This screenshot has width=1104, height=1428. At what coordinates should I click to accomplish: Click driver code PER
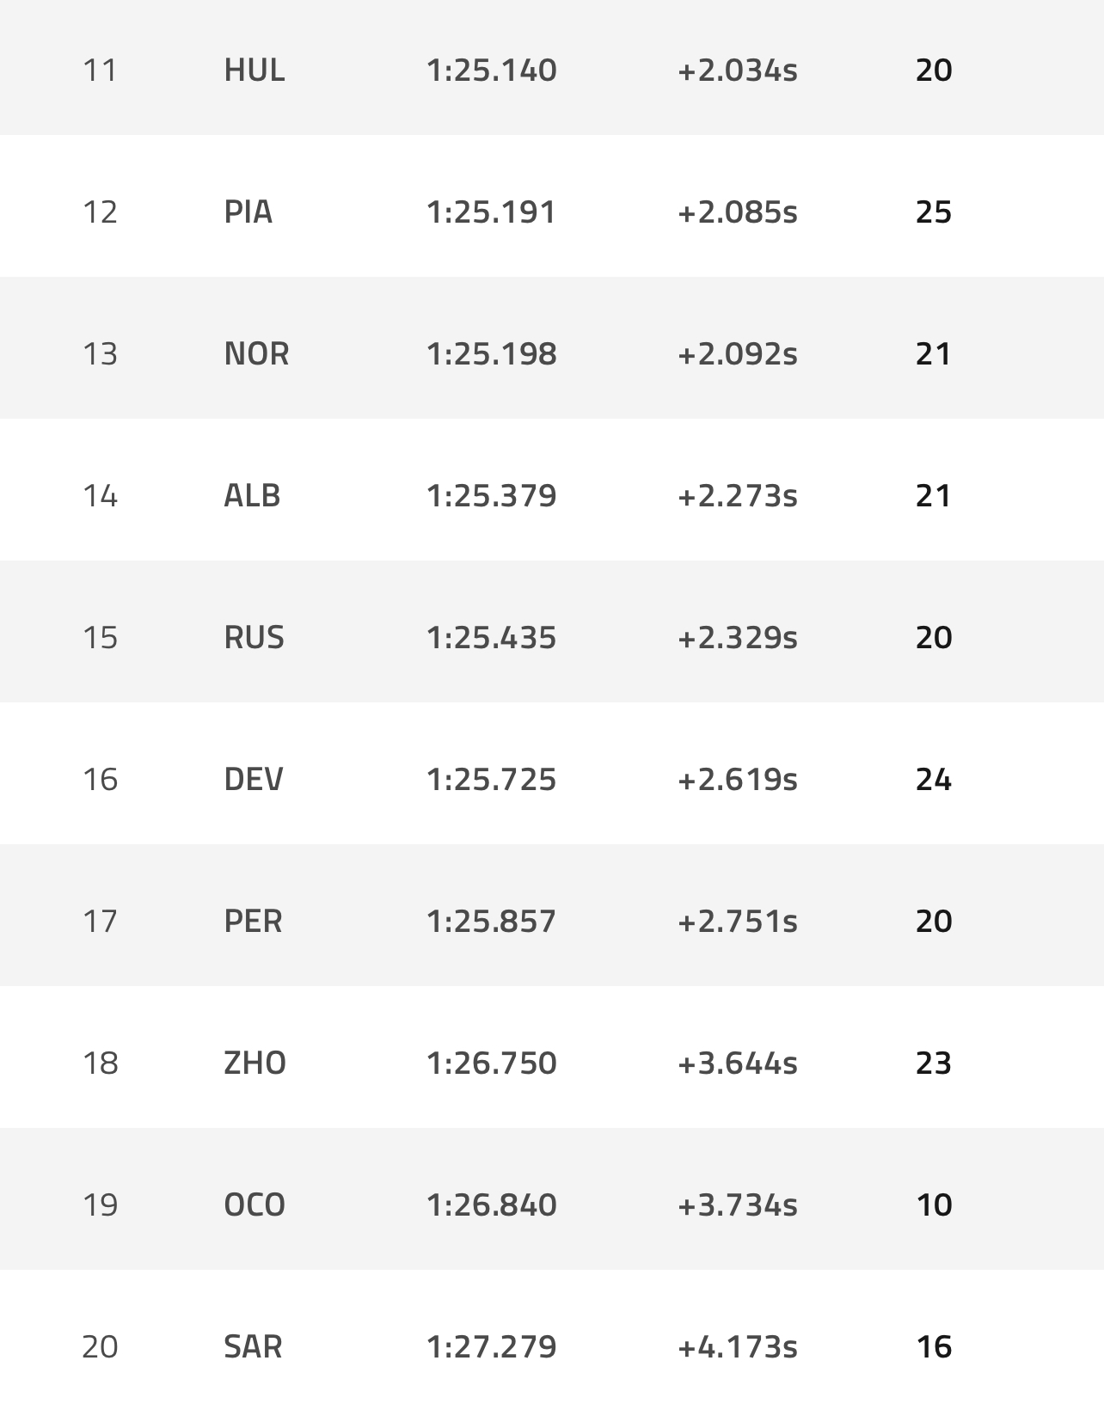[253, 921]
